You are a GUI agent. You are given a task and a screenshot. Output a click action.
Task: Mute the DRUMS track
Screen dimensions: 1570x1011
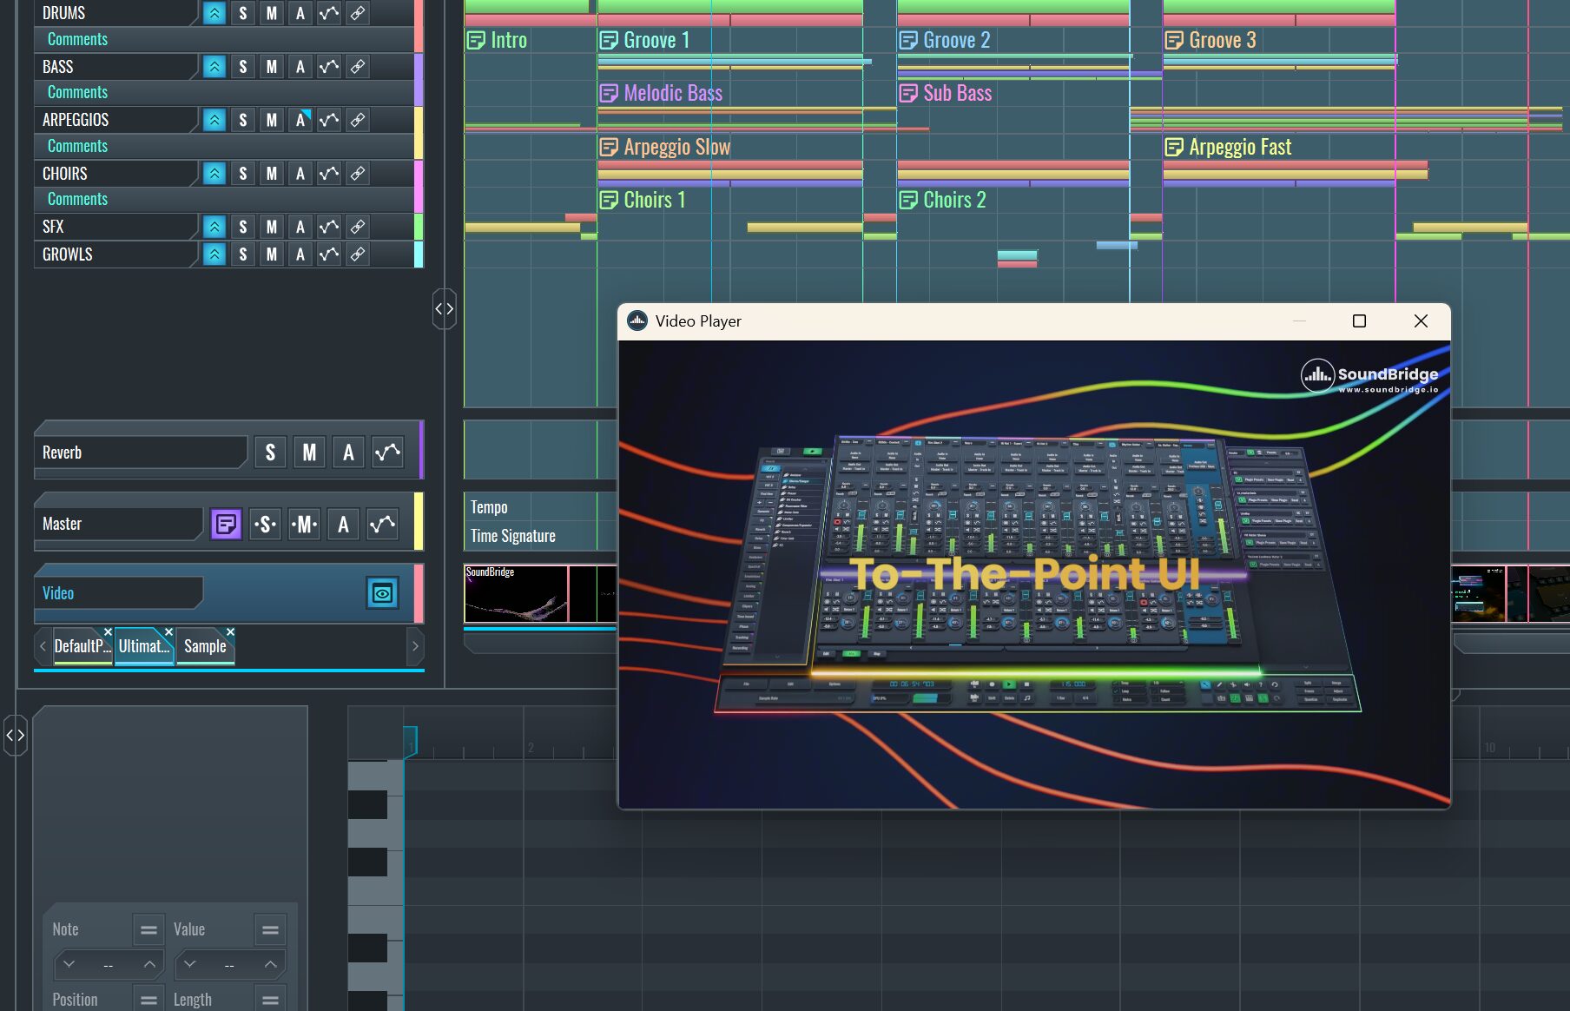coord(271,12)
